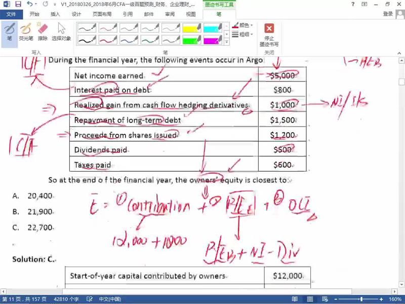Move the pen gallery down one row
405x304 pixels.
pyautogui.click(x=226, y=34)
